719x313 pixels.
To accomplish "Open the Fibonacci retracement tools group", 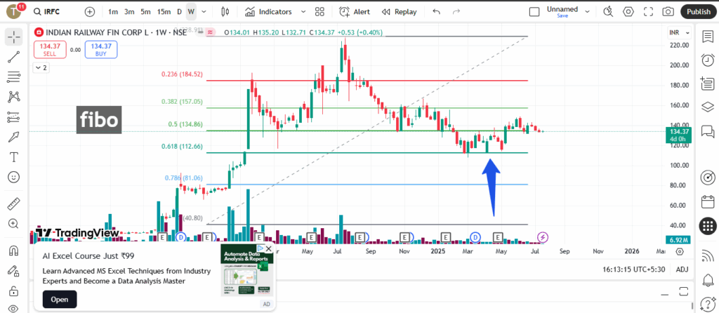I will point(14,77).
